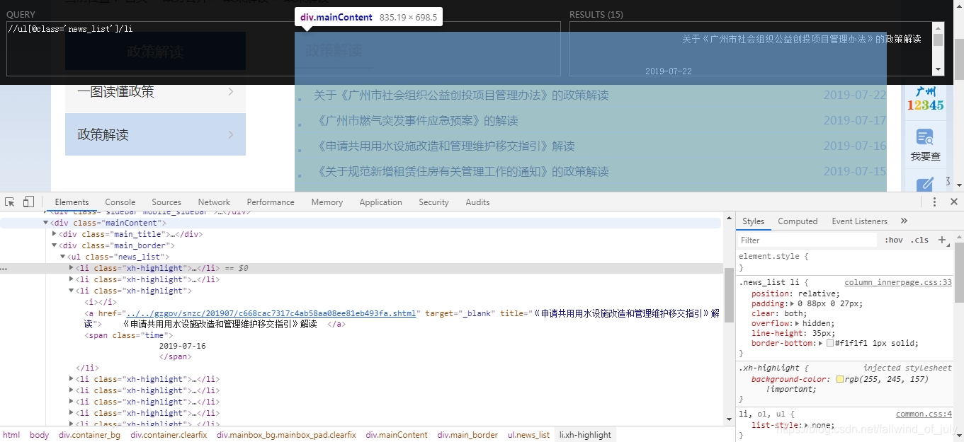
Task: Open the Memory tab
Action: coord(327,202)
